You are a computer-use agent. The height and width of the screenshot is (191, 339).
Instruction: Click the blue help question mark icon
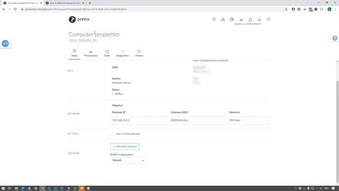click(335, 38)
